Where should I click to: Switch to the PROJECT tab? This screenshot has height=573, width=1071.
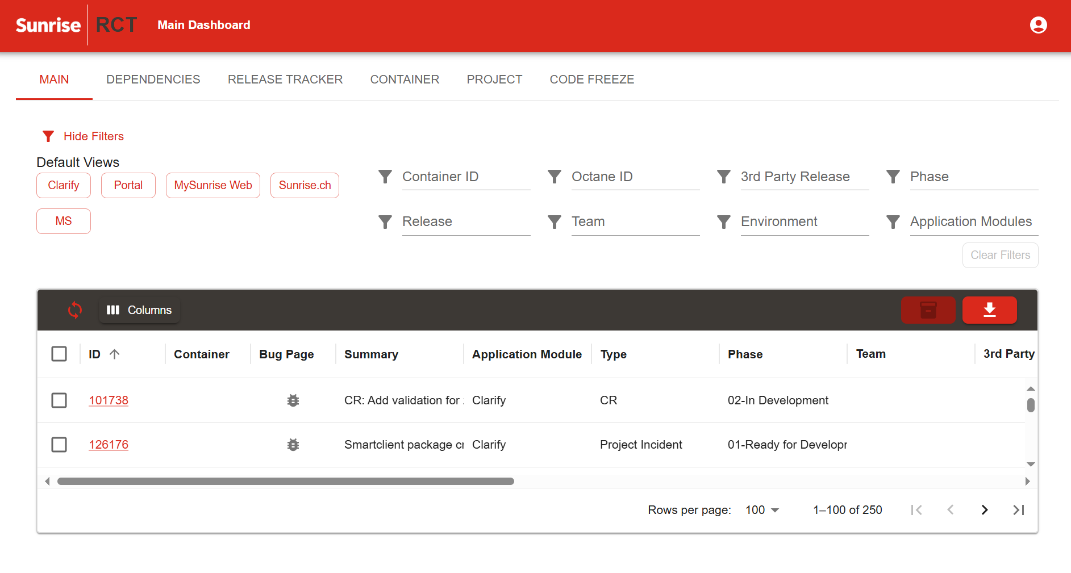point(494,80)
